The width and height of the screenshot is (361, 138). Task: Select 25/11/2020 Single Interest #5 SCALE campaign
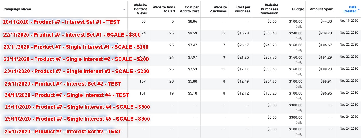[x=77, y=119]
